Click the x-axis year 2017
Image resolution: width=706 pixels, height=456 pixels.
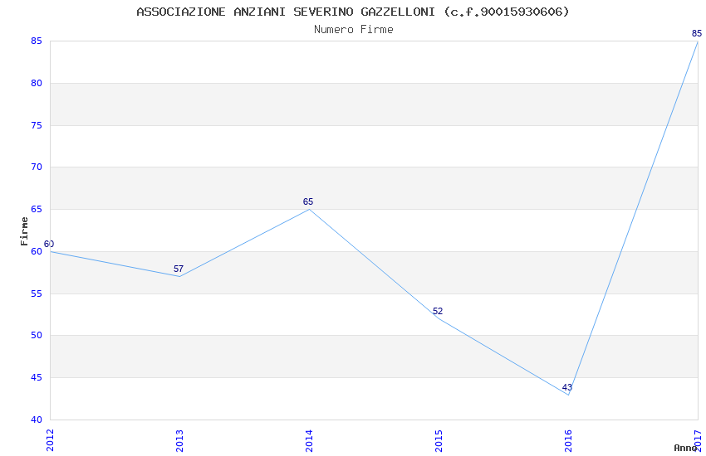click(x=699, y=440)
